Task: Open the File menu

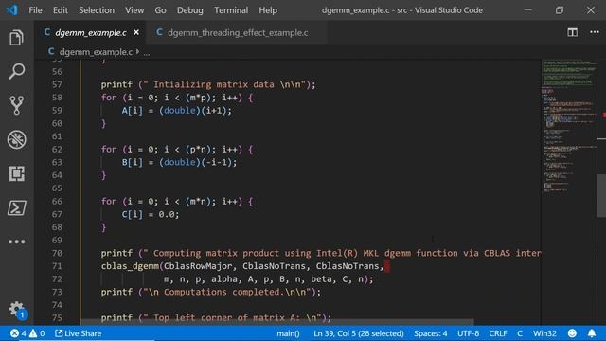Action: point(35,10)
